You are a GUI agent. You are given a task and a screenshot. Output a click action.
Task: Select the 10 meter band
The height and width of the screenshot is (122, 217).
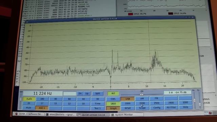tap(83, 104)
